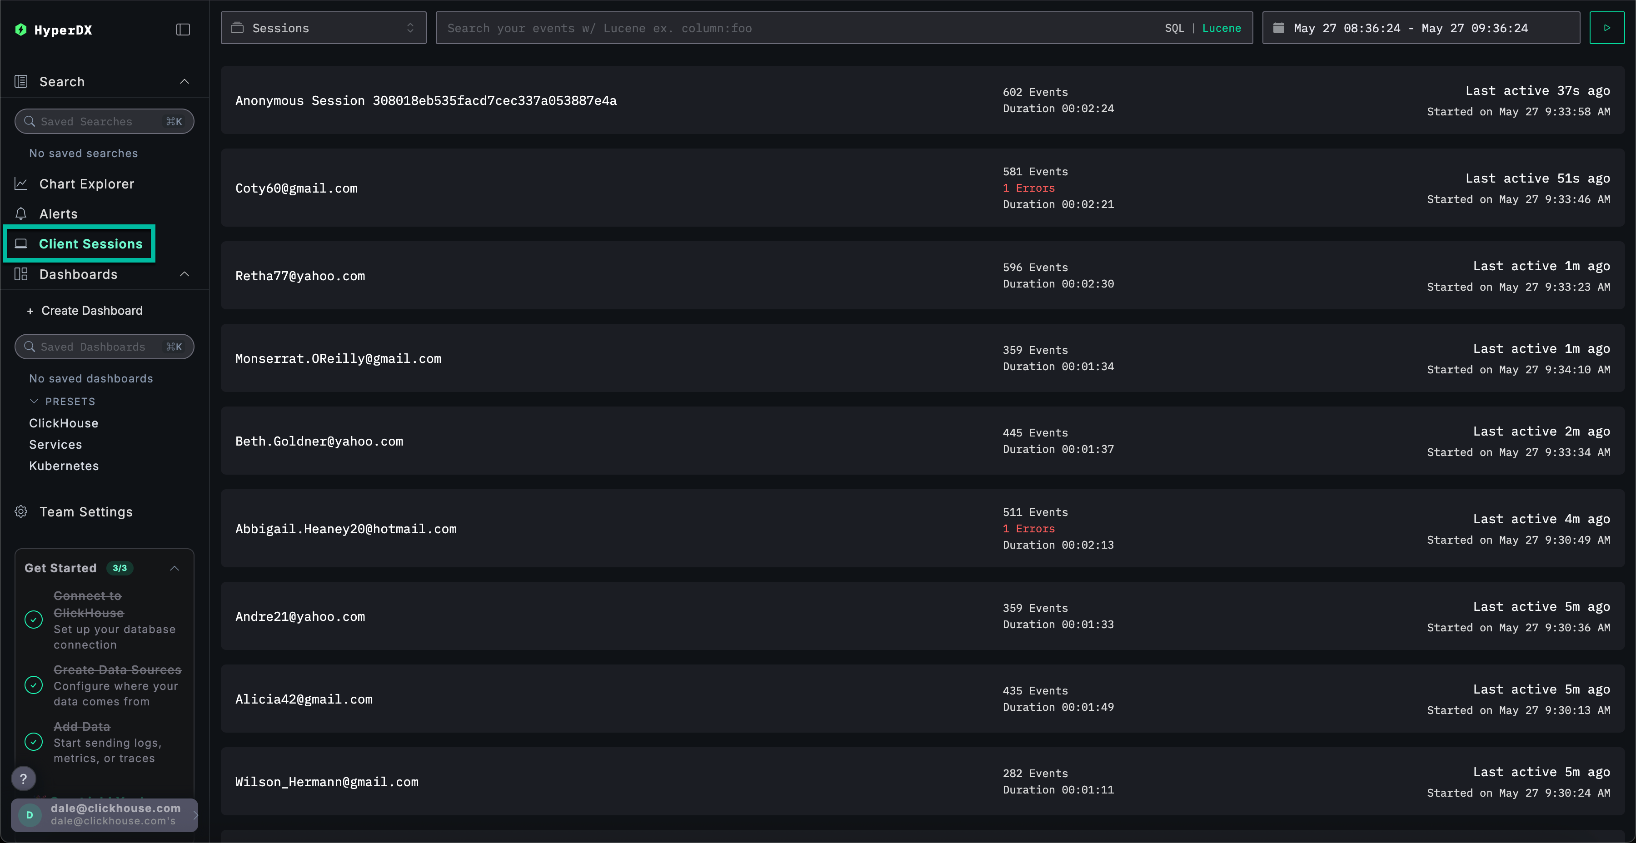Collapse the Get Started panel
The image size is (1636, 843).
(x=175, y=568)
